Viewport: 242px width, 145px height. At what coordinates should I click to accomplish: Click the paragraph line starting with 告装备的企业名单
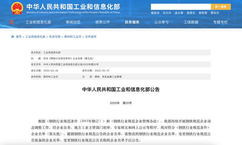(86, 140)
